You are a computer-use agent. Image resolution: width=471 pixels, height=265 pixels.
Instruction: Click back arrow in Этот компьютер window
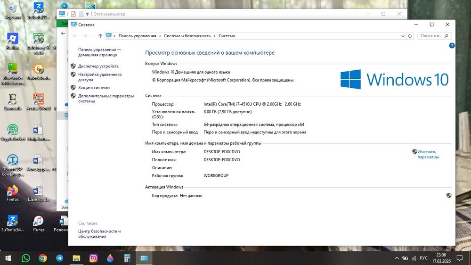[x=63, y=33]
